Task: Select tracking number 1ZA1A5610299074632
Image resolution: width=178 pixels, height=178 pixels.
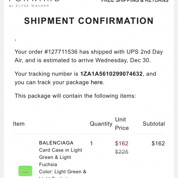Action: click(x=111, y=74)
